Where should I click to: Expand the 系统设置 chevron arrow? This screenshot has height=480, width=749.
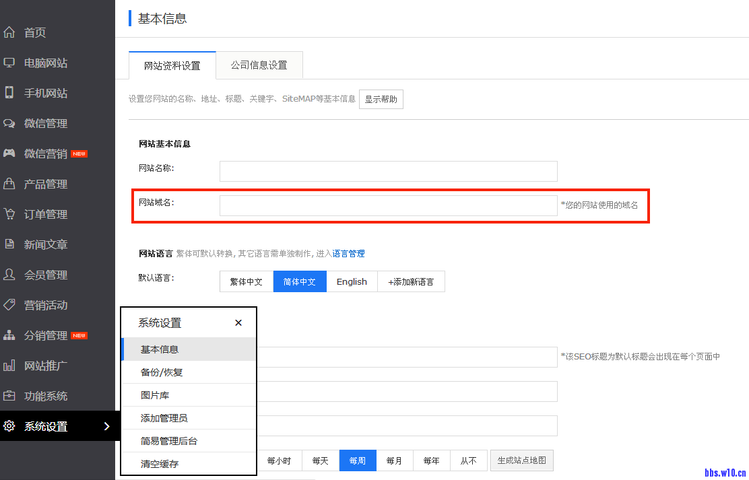pos(106,426)
